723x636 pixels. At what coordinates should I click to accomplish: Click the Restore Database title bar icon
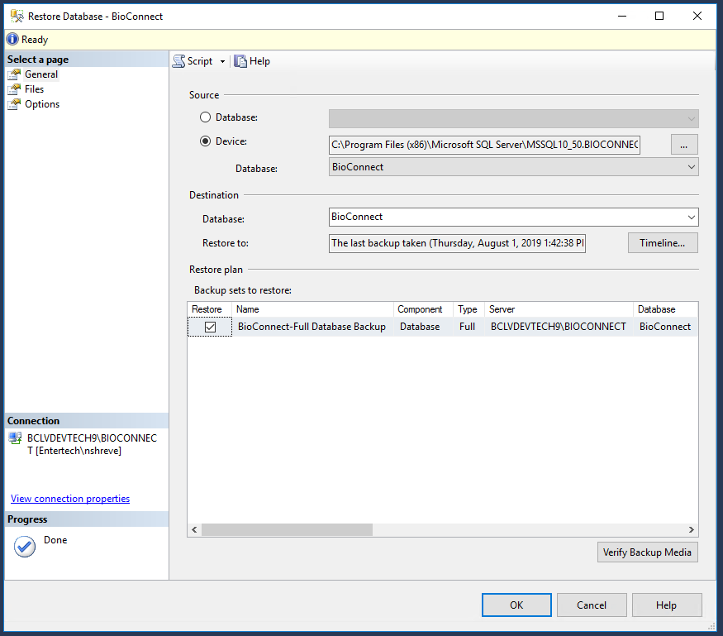tap(16, 15)
